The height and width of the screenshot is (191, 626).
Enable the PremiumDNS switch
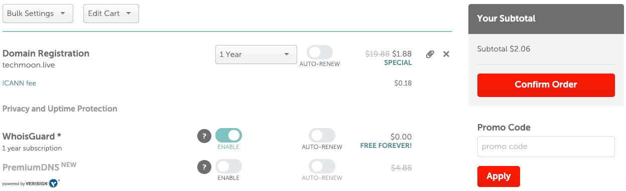tap(228, 166)
